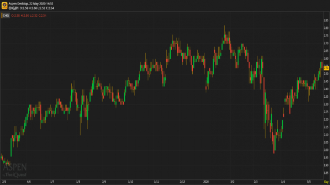Click the 2/12 date on the time axis

[182, 181]
